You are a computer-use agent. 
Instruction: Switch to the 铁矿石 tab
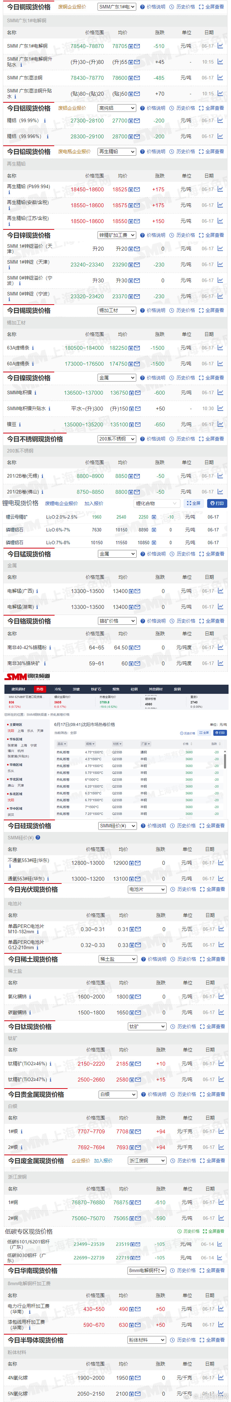pyautogui.click(x=96, y=689)
